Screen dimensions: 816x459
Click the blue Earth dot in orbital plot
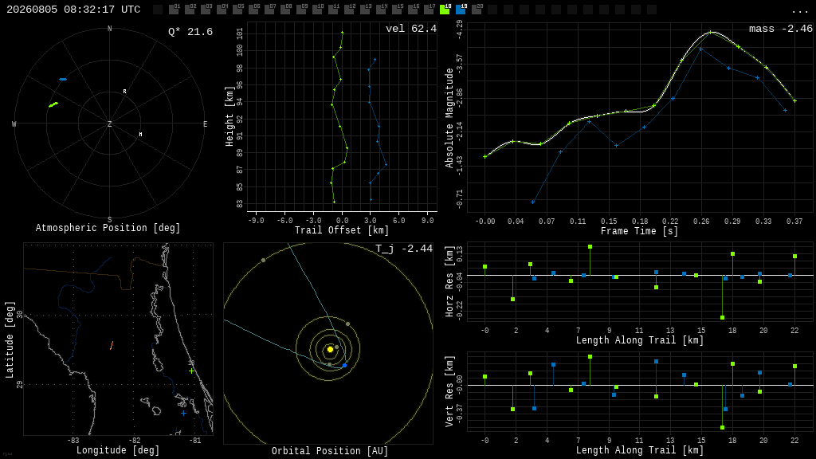(344, 365)
